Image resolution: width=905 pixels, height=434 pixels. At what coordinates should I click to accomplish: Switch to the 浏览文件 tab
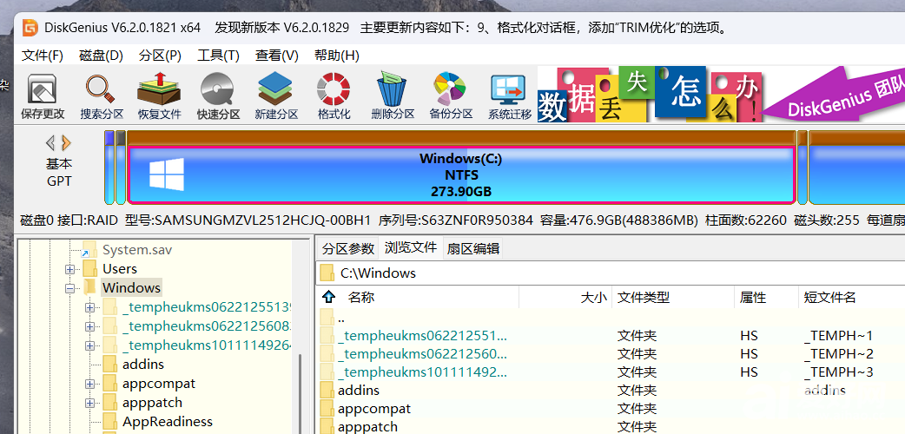click(410, 248)
